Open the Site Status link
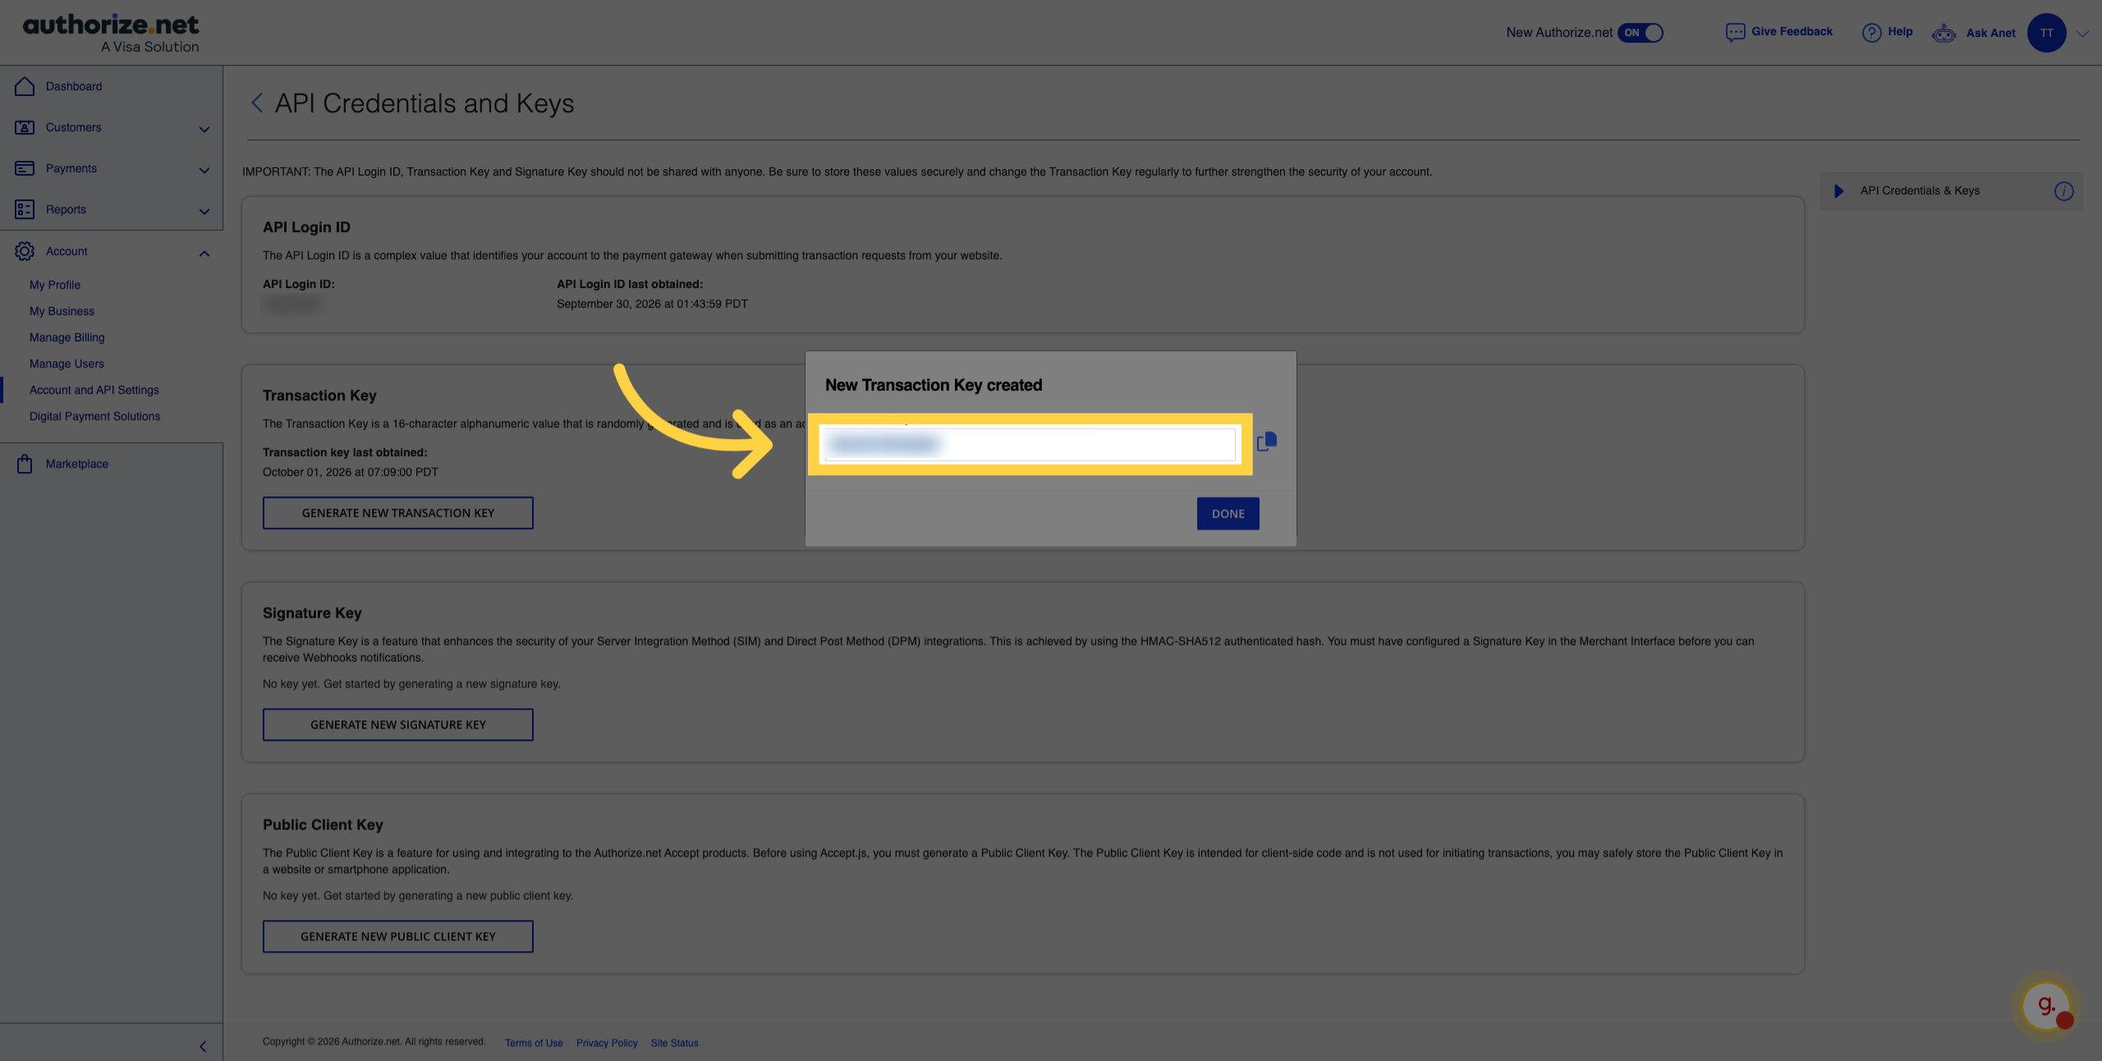The image size is (2102, 1061). (x=674, y=1043)
